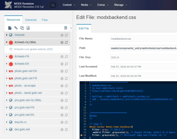Image resolution: width=177 pixels, height=139 pixels.
Task: Open the trash bin icon in resource toolbar
Action: click(66, 28)
